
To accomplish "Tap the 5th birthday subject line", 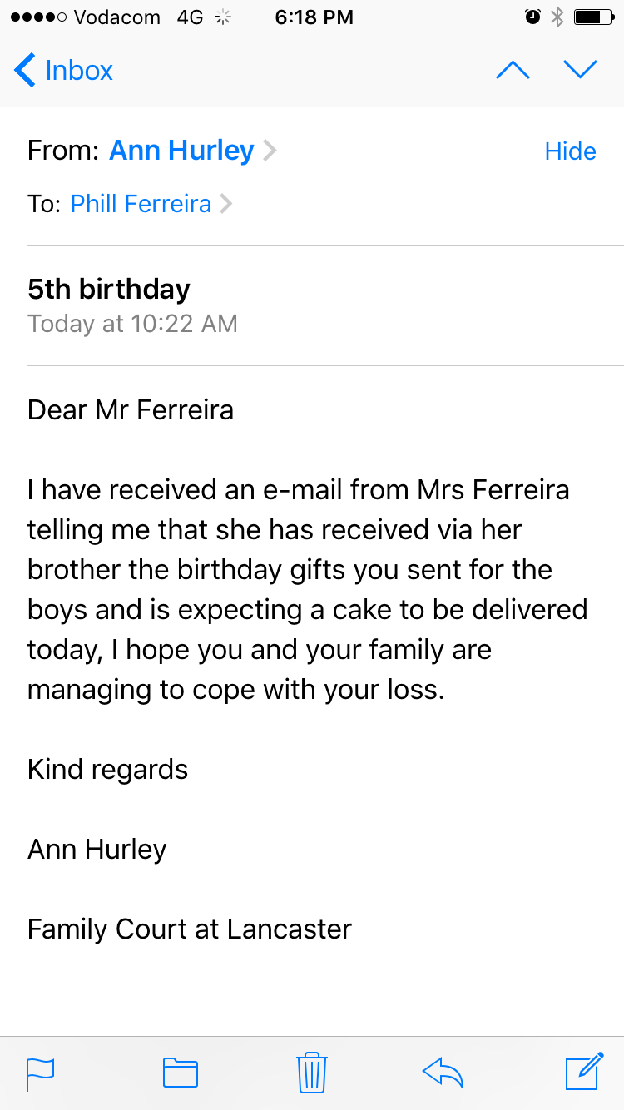I will point(109,289).
